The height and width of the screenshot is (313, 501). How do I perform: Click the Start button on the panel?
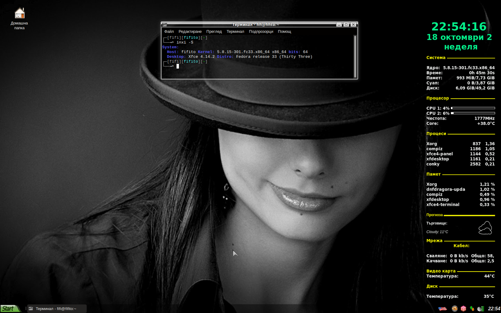[10, 309]
